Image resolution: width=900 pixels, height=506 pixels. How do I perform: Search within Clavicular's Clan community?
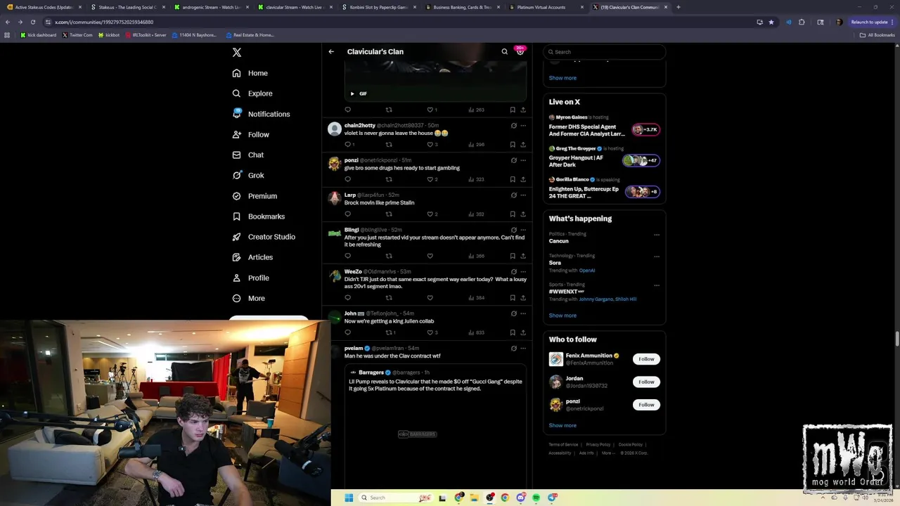click(x=504, y=51)
